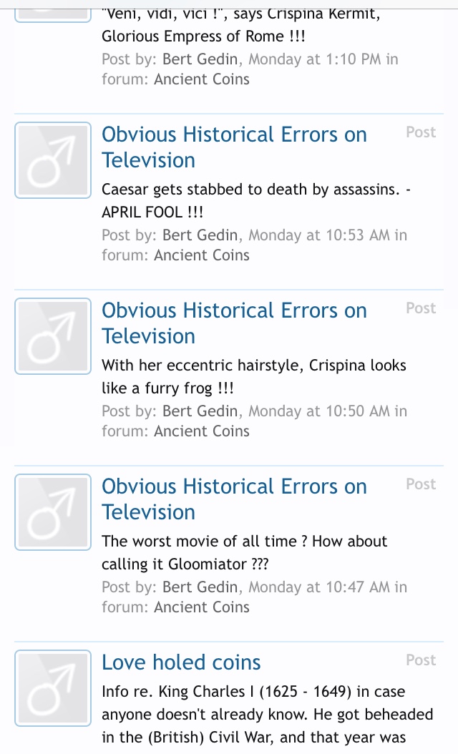
Task: Open Ancient Coins forum from 10:47 AM post
Action: click(x=202, y=607)
